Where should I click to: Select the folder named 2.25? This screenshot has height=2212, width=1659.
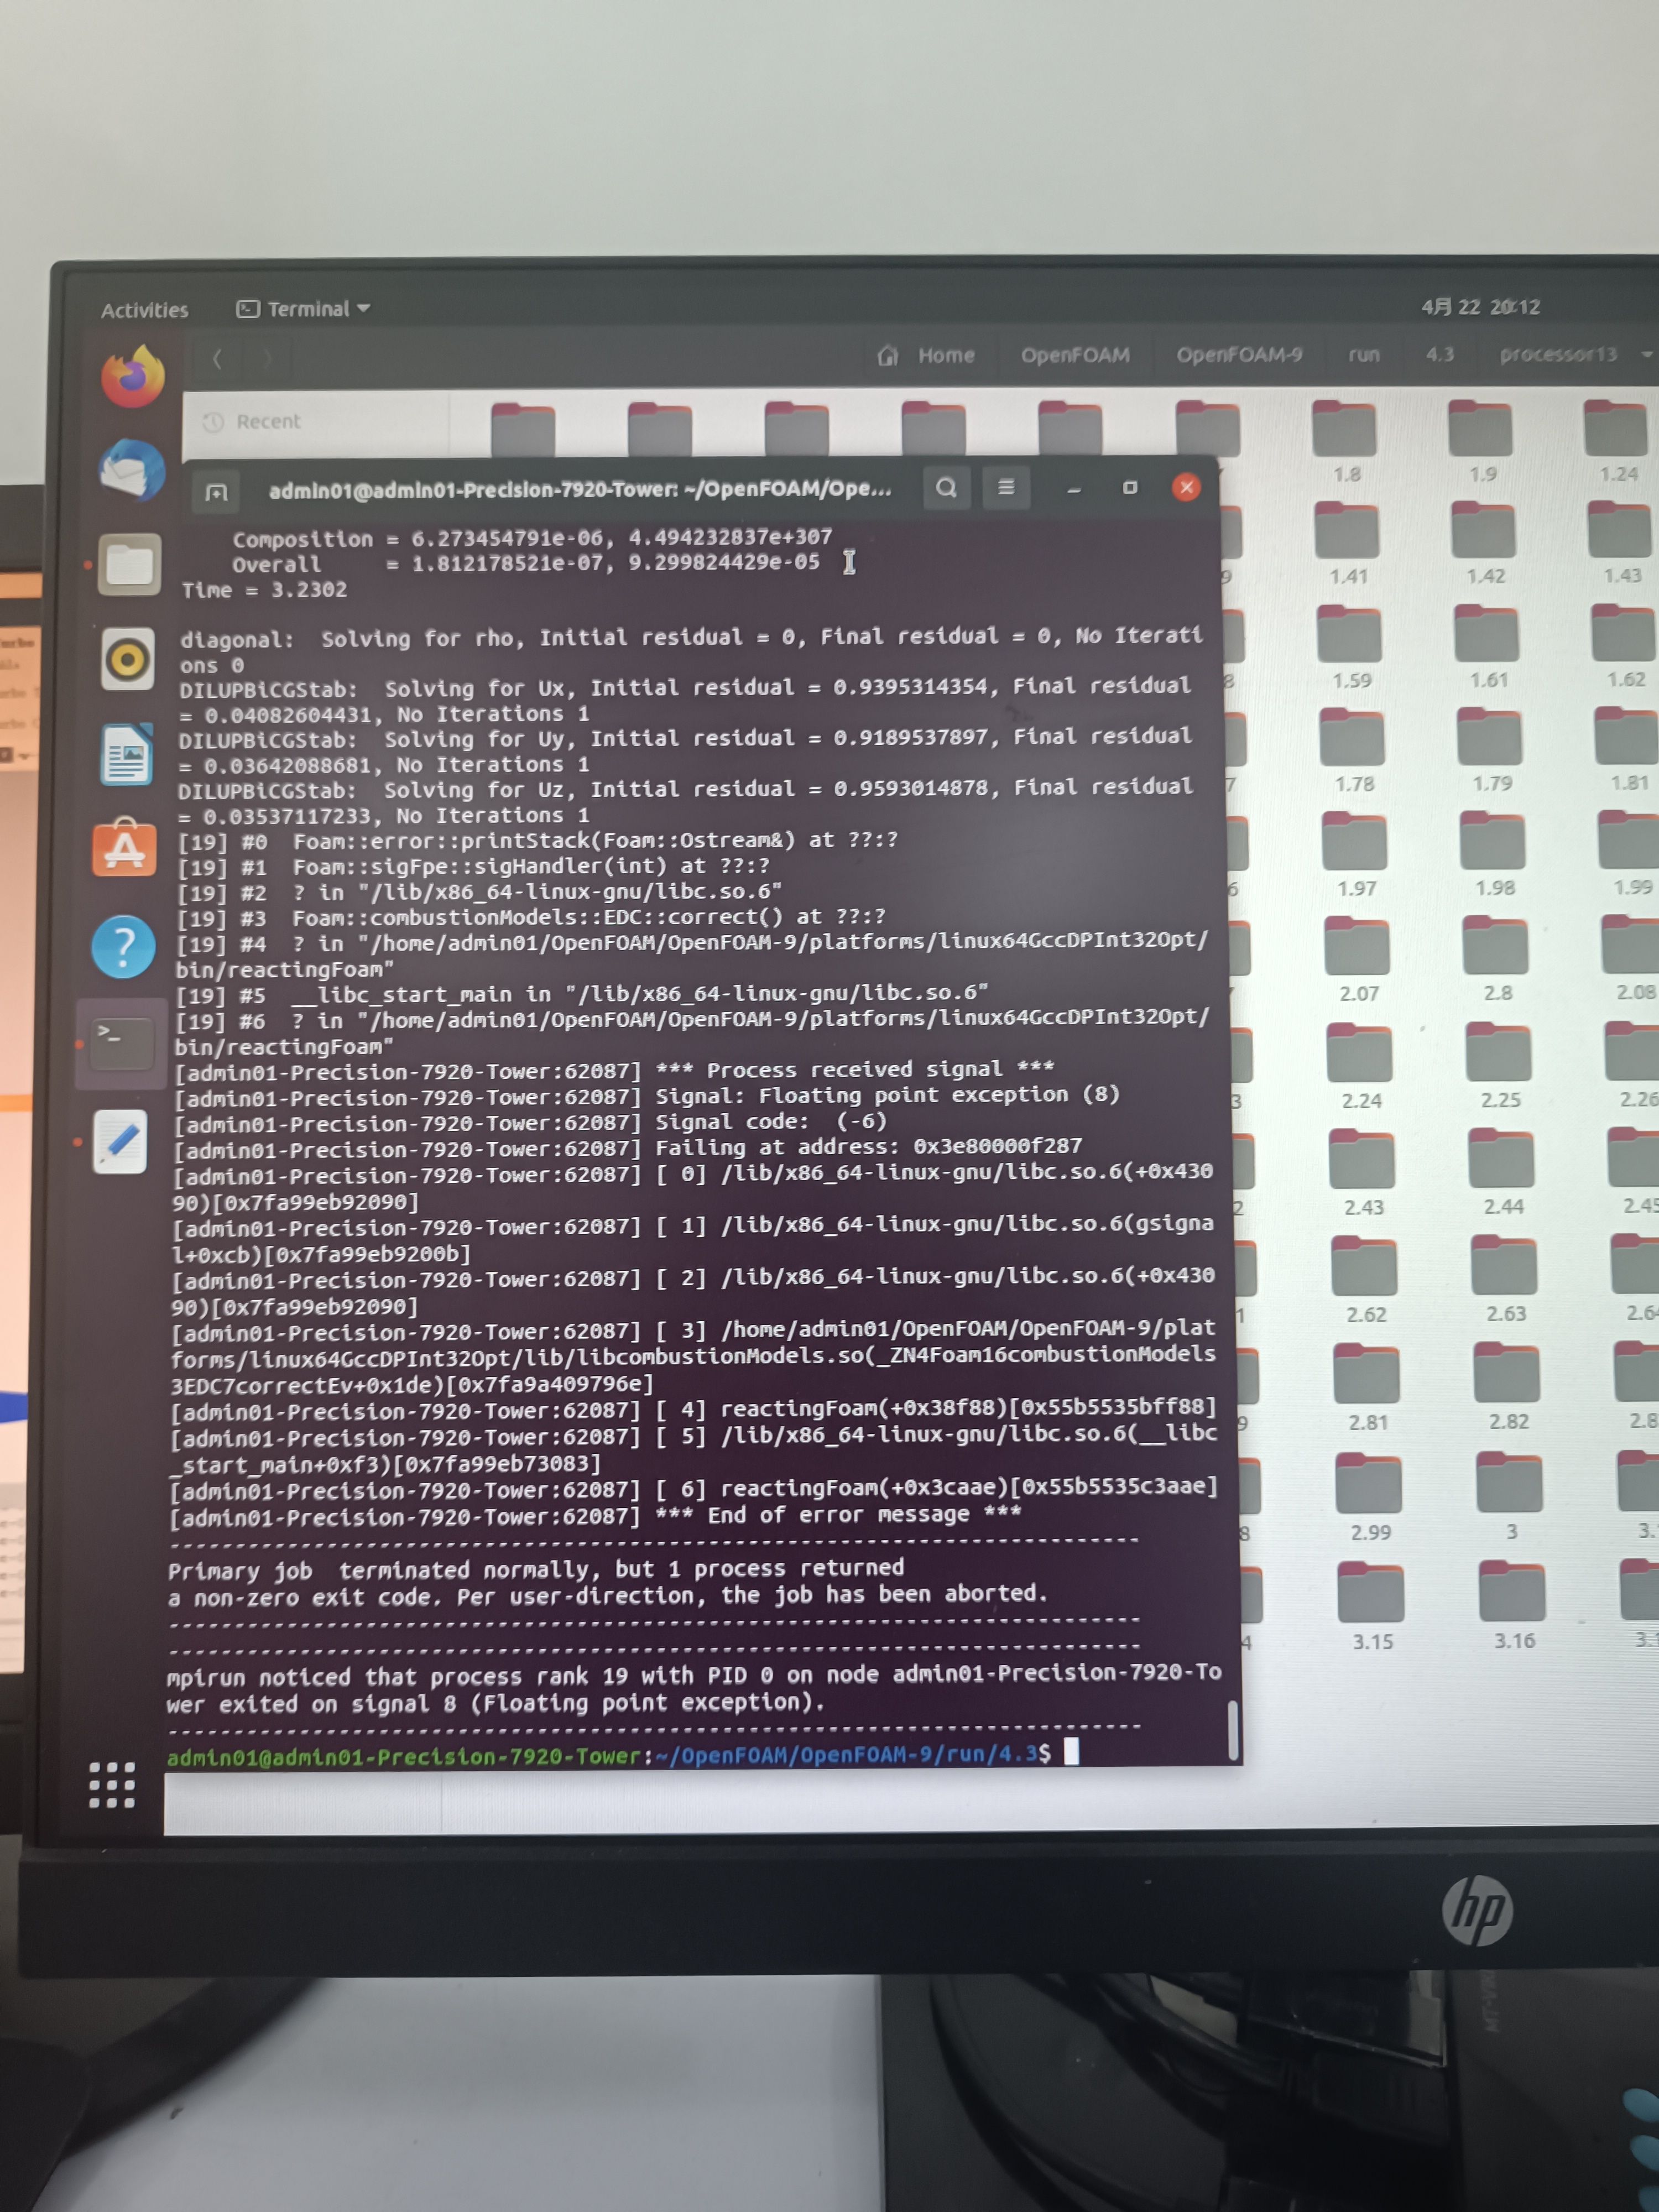[1500, 1066]
